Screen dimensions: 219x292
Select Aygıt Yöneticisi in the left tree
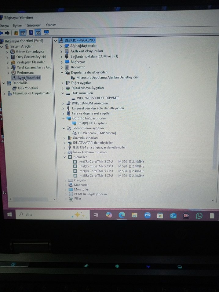(29, 78)
